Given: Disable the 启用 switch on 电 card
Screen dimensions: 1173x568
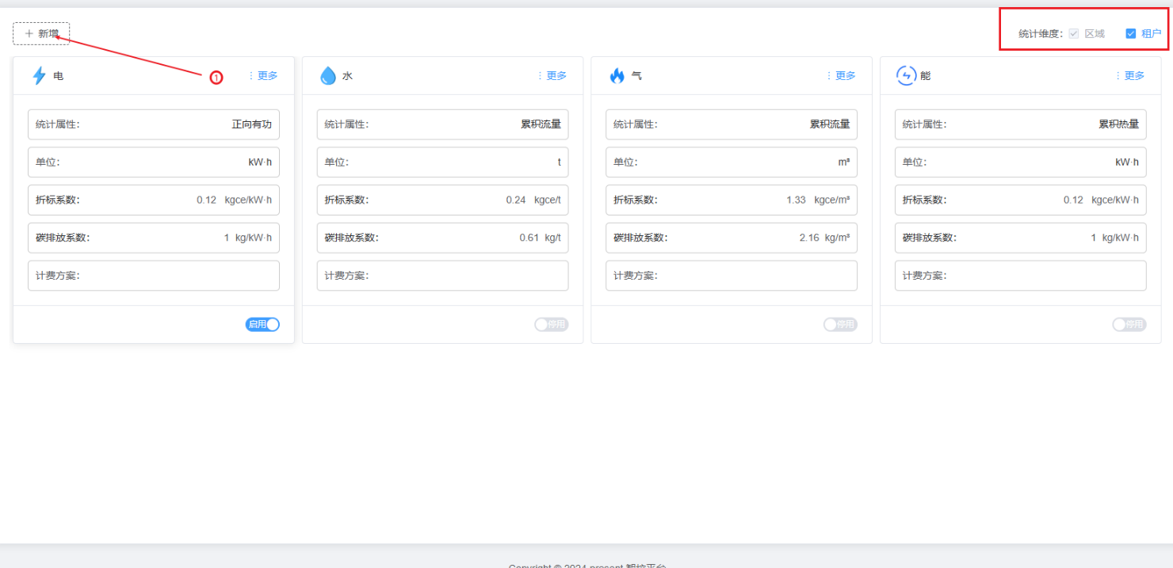Looking at the screenshot, I should point(262,324).
